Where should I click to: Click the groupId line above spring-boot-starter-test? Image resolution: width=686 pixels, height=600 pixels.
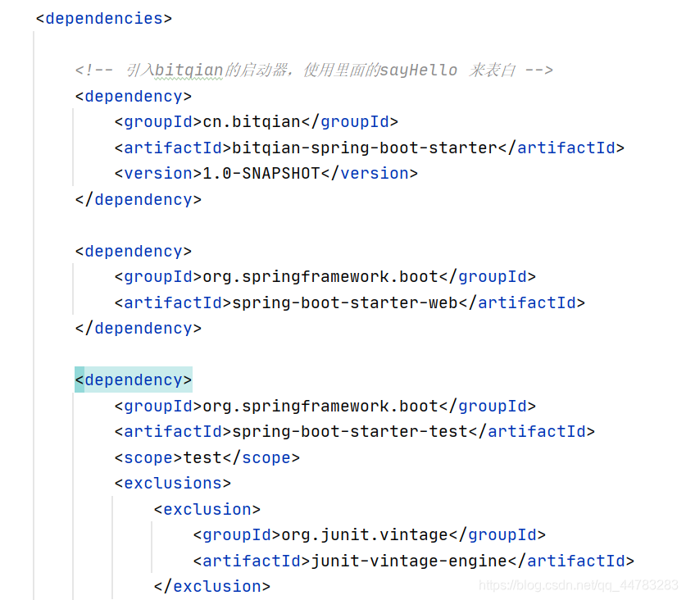325,406
